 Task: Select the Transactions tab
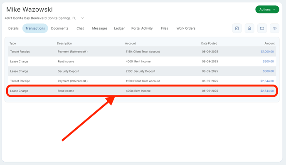[35, 28]
